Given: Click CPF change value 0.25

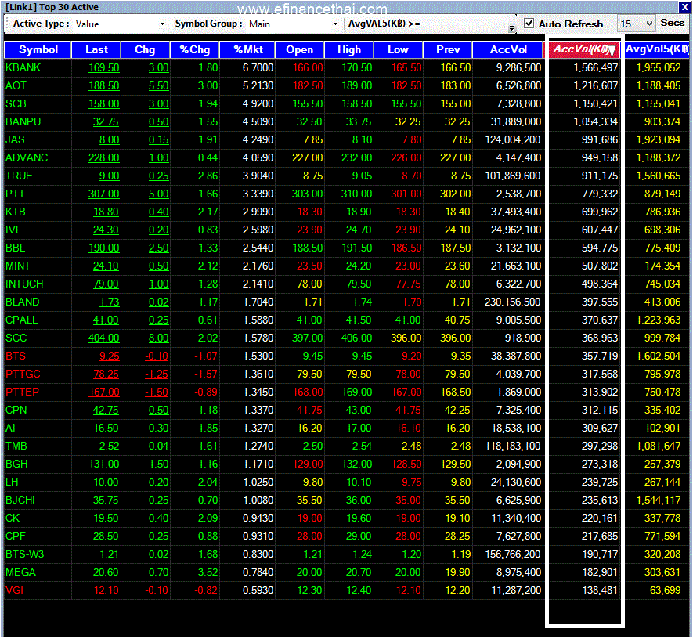Looking at the screenshot, I should (x=159, y=537).
